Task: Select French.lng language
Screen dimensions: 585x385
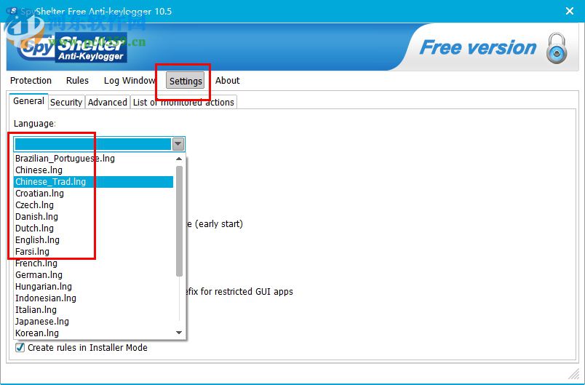Action: point(94,263)
